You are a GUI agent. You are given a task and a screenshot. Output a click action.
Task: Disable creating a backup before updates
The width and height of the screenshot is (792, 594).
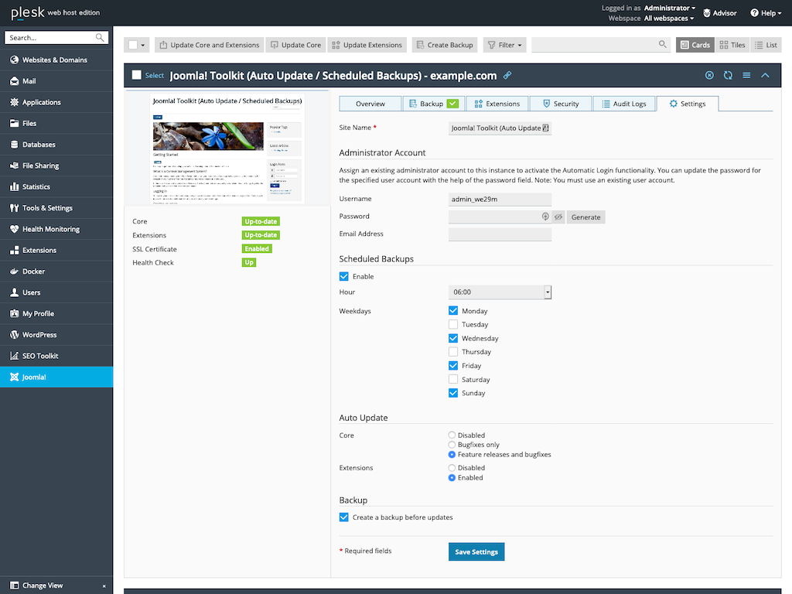pyautogui.click(x=343, y=517)
